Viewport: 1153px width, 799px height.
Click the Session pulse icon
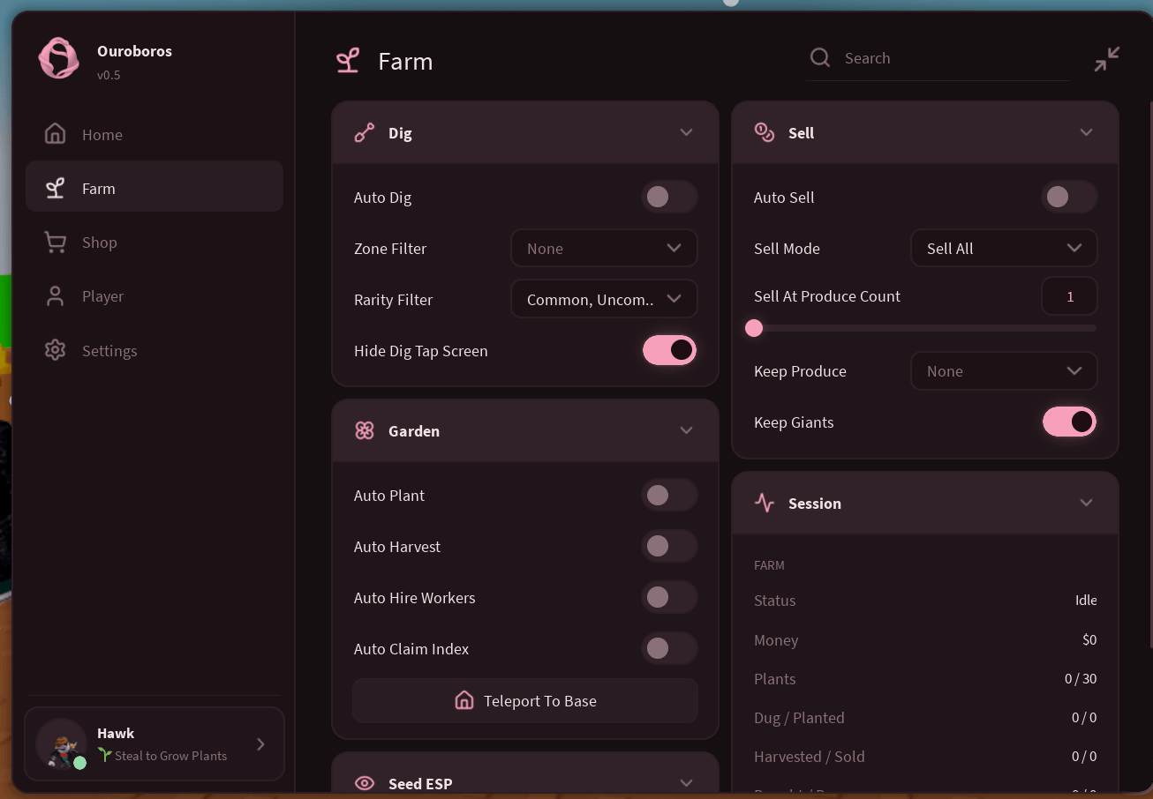click(765, 504)
